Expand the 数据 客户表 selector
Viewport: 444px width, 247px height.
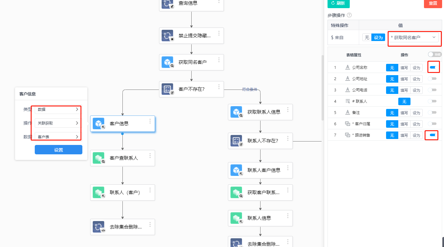pyautogui.click(x=58, y=137)
